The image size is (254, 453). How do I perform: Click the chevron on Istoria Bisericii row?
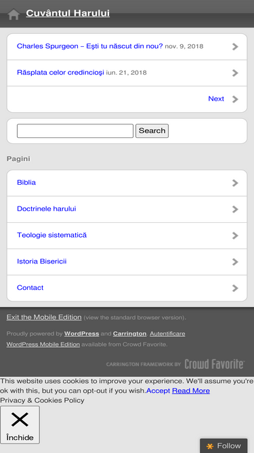click(x=235, y=261)
